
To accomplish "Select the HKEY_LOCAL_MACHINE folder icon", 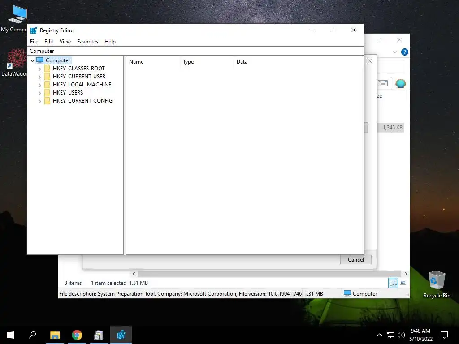I will coord(47,85).
